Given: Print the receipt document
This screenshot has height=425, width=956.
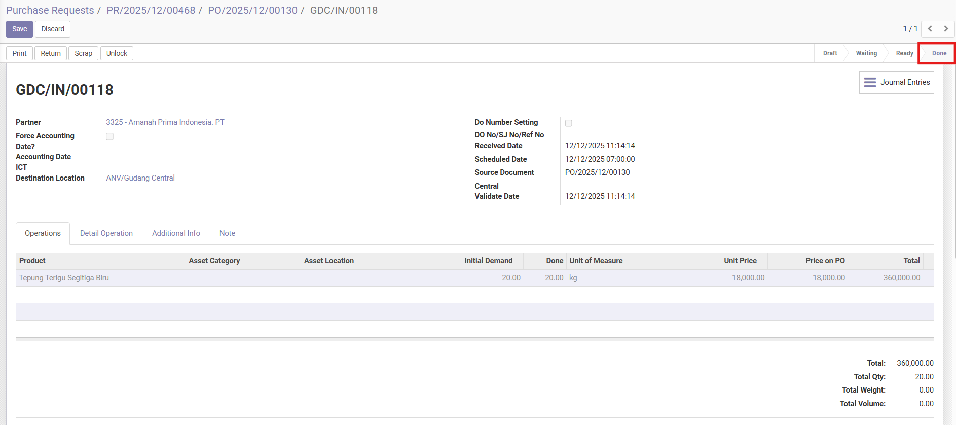Looking at the screenshot, I should 19,53.
